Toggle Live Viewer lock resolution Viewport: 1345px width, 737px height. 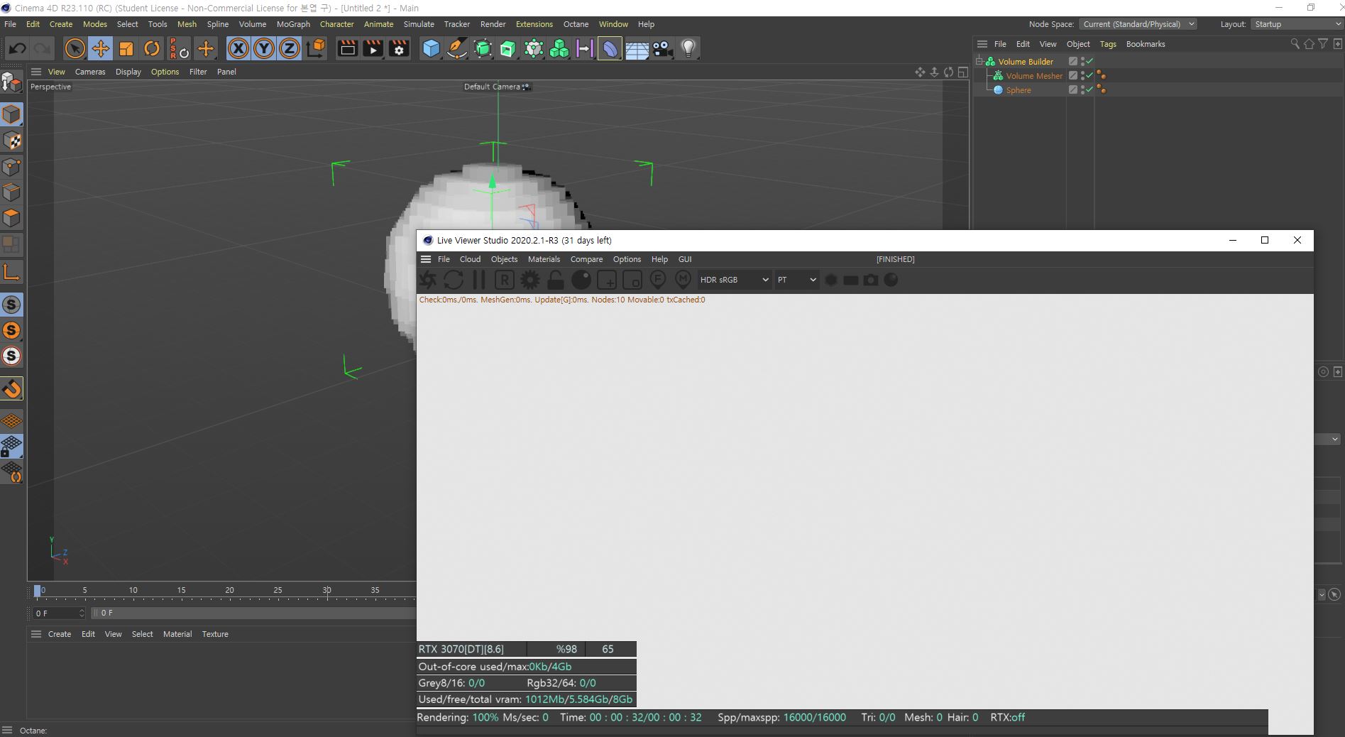tap(556, 280)
